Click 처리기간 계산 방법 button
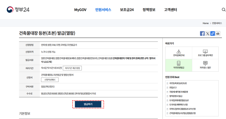Image resolution: width=226 pixels, height=119 pixels. [x=72, y=68]
